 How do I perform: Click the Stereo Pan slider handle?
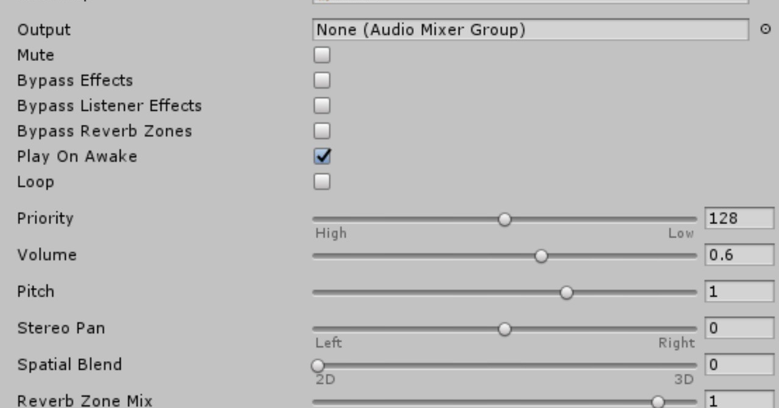pyautogui.click(x=505, y=329)
